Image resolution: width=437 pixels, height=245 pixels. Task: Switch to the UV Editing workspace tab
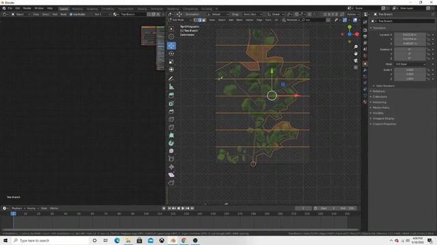[108, 9]
